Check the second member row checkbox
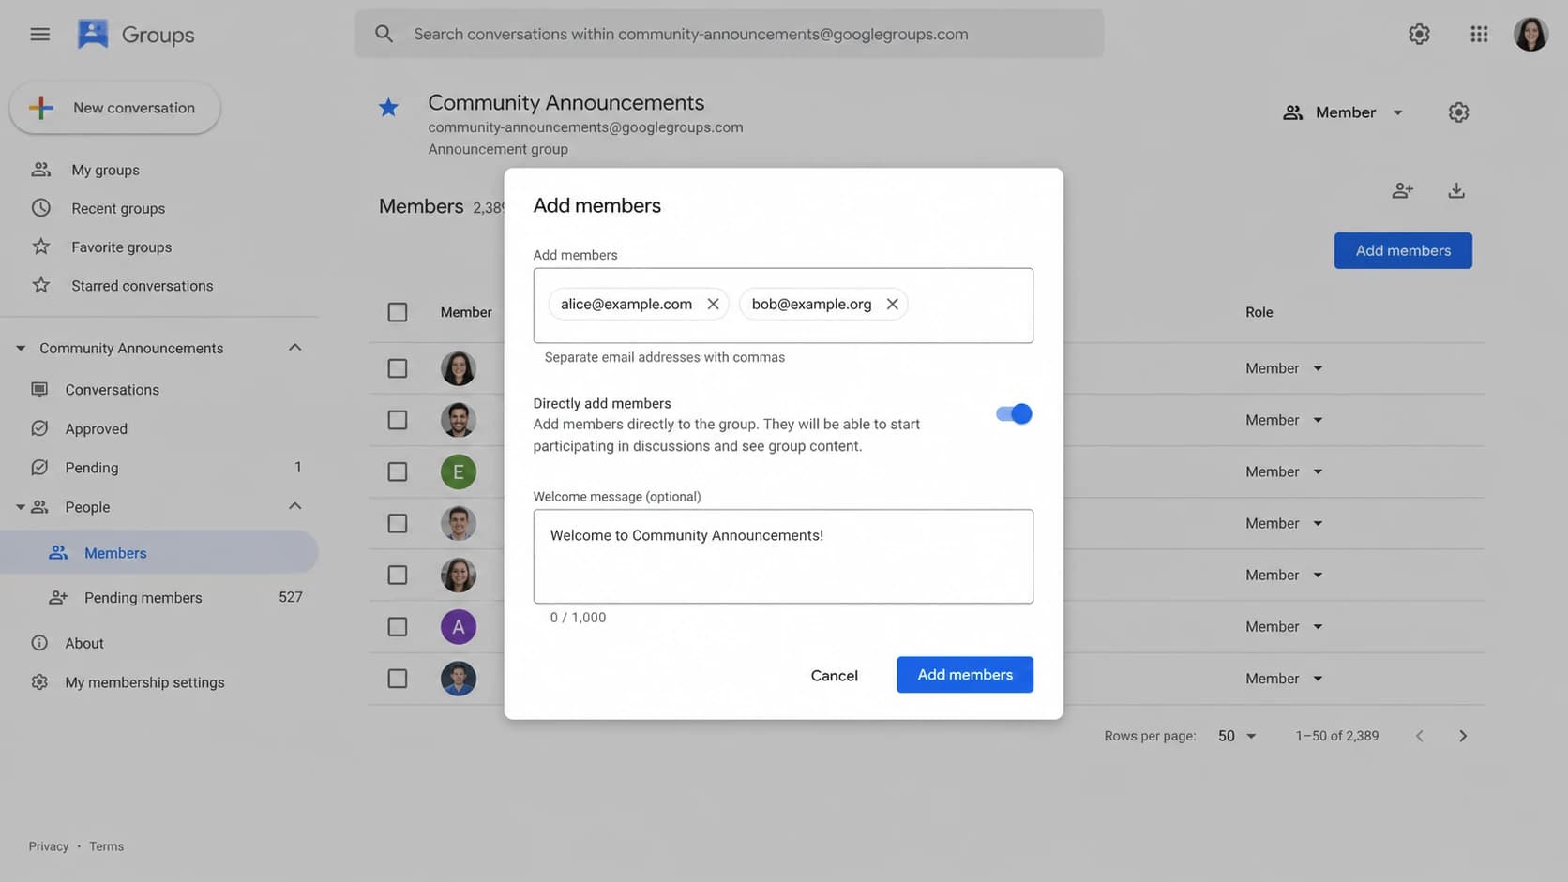This screenshot has width=1568, height=882. click(x=398, y=420)
